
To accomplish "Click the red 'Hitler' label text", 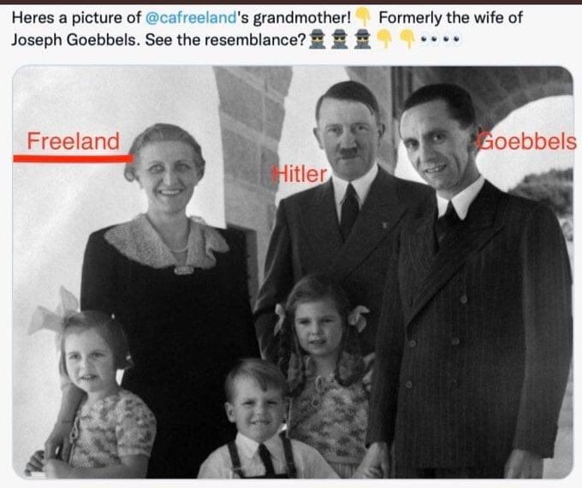I will [300, 174].
